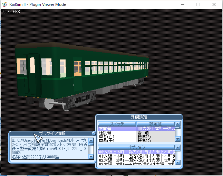Maximize the RailSim II window

pos(198,4)
